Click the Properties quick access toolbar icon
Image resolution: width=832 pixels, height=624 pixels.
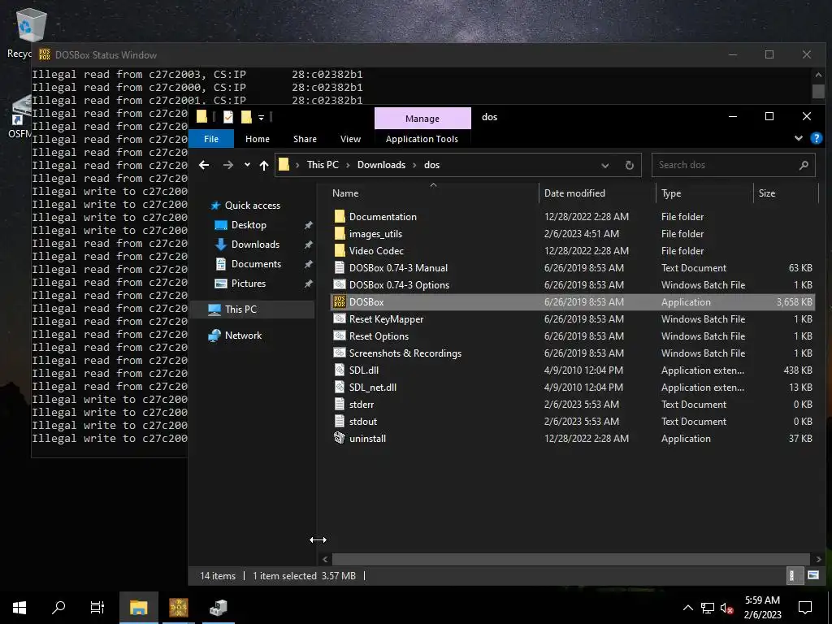(x=228, y=117)
